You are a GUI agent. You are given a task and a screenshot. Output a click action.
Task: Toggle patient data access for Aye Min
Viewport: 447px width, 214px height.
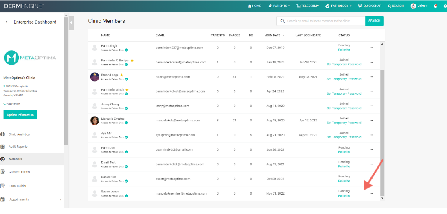click(126, 137)
